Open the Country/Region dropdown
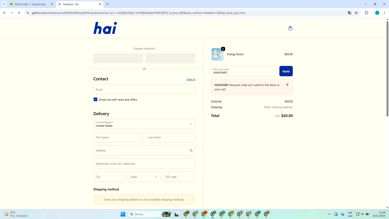The height and width of the screenshot is (219, 389). coord(144,124)
